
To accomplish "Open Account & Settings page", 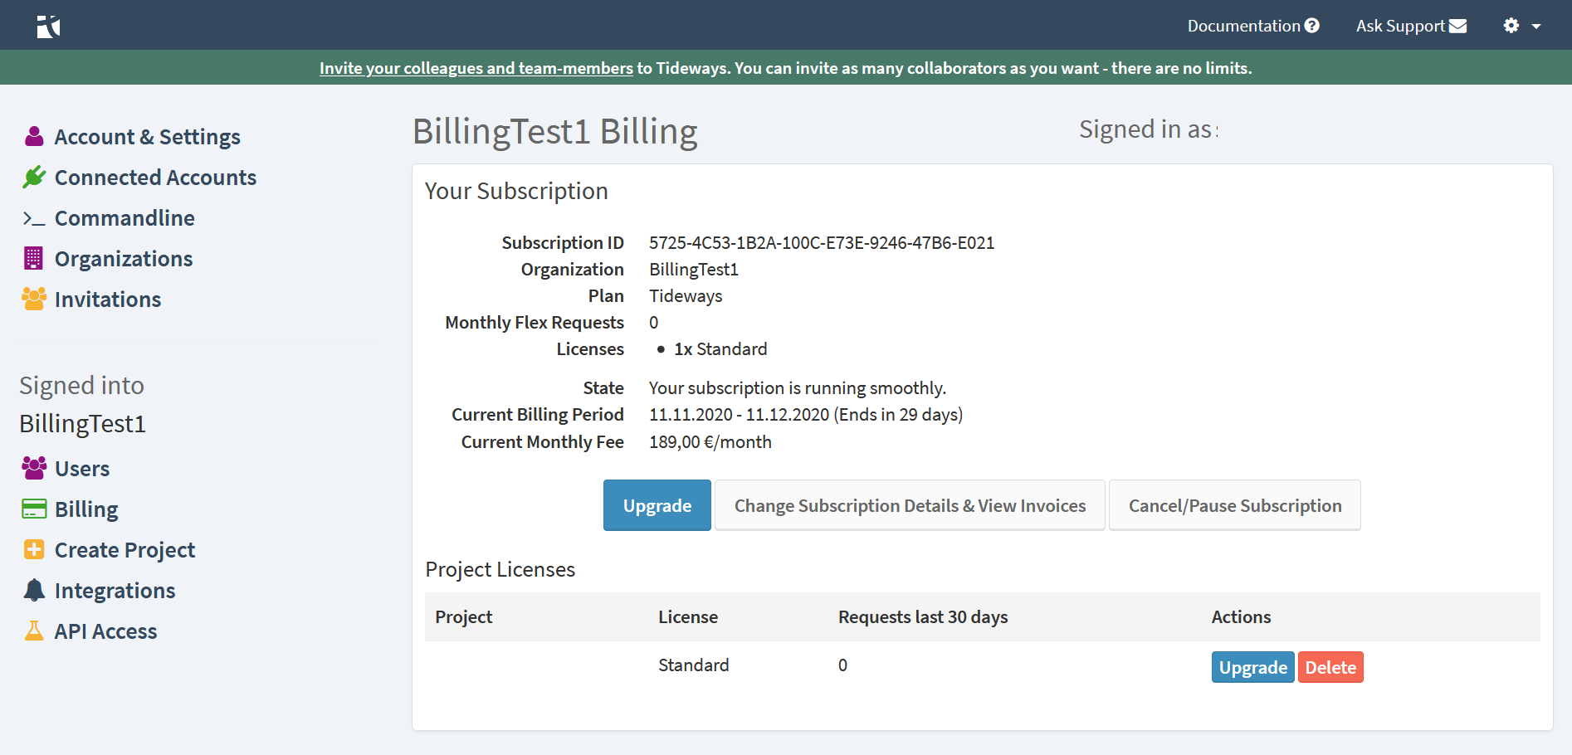I will (x=147, y=136).
